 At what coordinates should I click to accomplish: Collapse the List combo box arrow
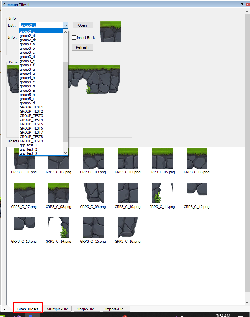pos(66,25)
